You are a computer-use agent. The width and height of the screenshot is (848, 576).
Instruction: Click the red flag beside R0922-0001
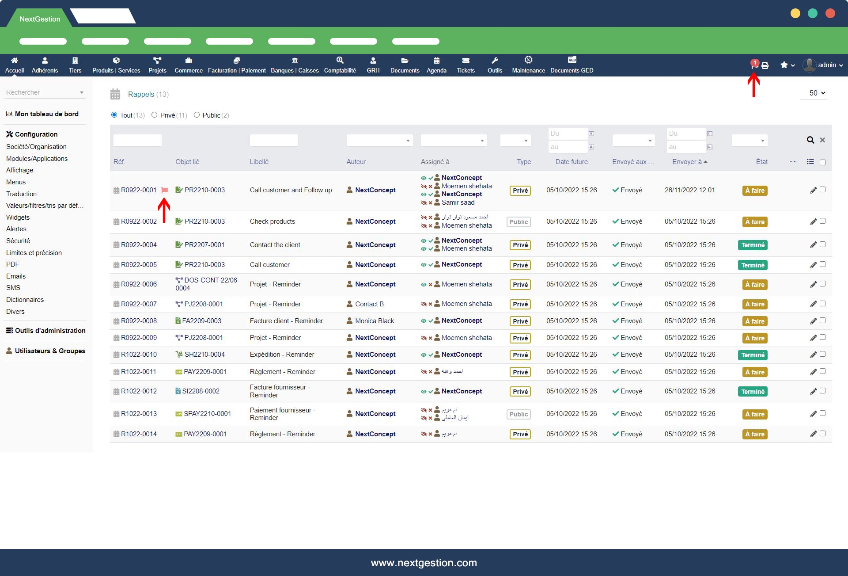coord(165,191)
